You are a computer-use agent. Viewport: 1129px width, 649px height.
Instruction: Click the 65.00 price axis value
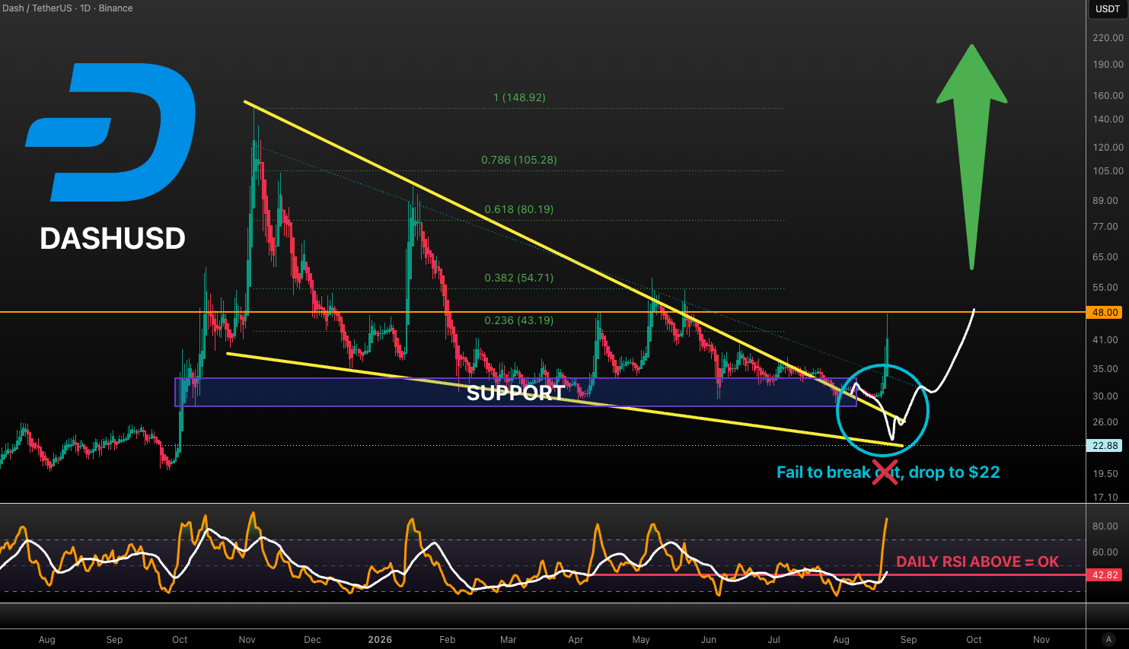[1105, 257]
